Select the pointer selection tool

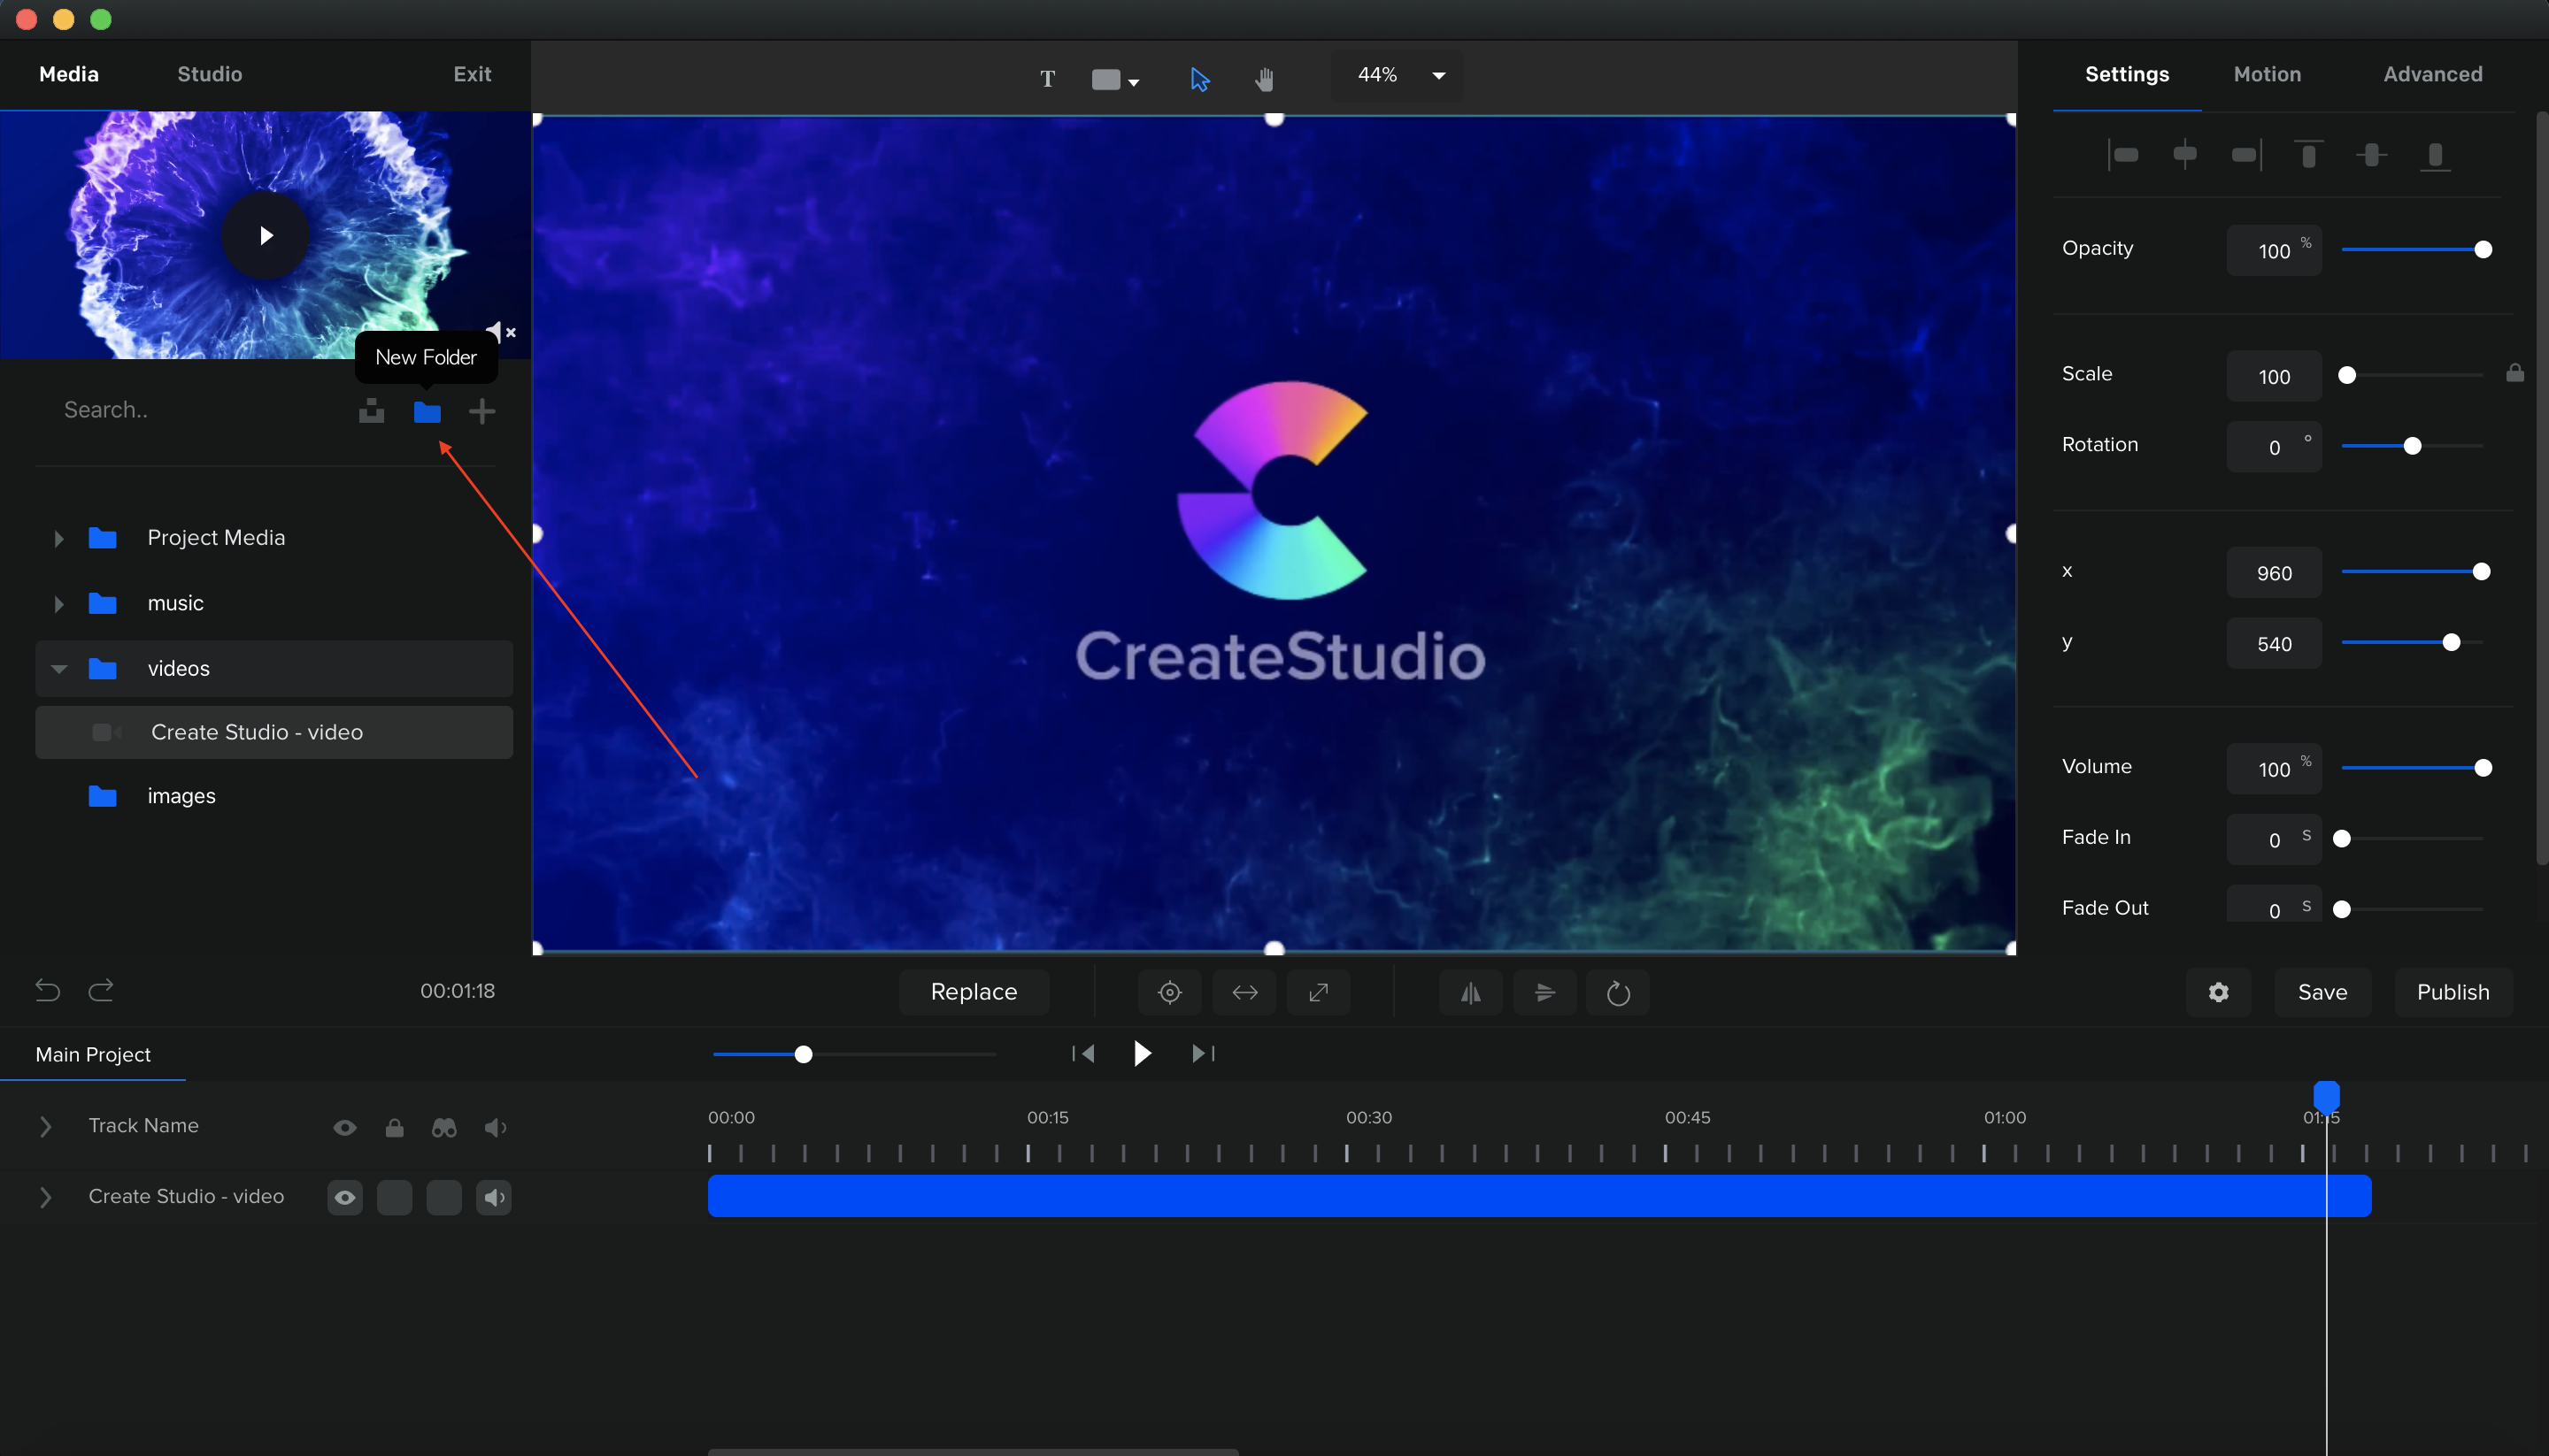(x=1199, y=79)
